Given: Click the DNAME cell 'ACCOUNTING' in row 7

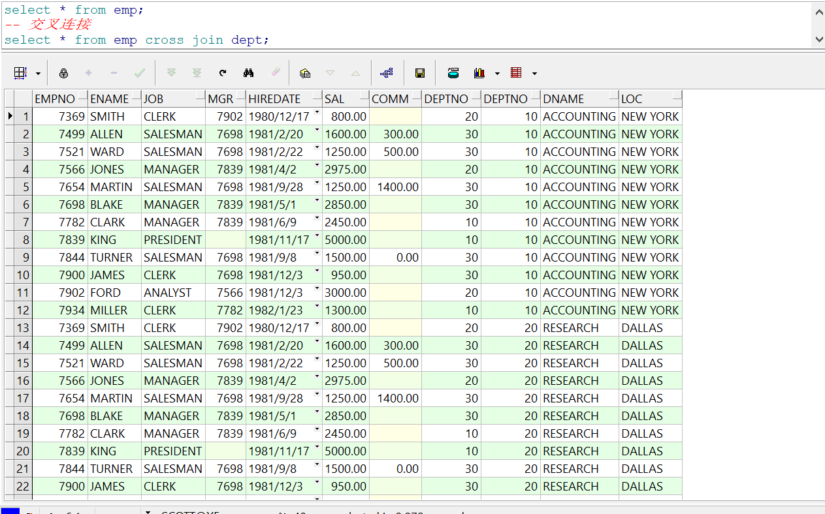Looking at the screenshot, I should (580, 222).
